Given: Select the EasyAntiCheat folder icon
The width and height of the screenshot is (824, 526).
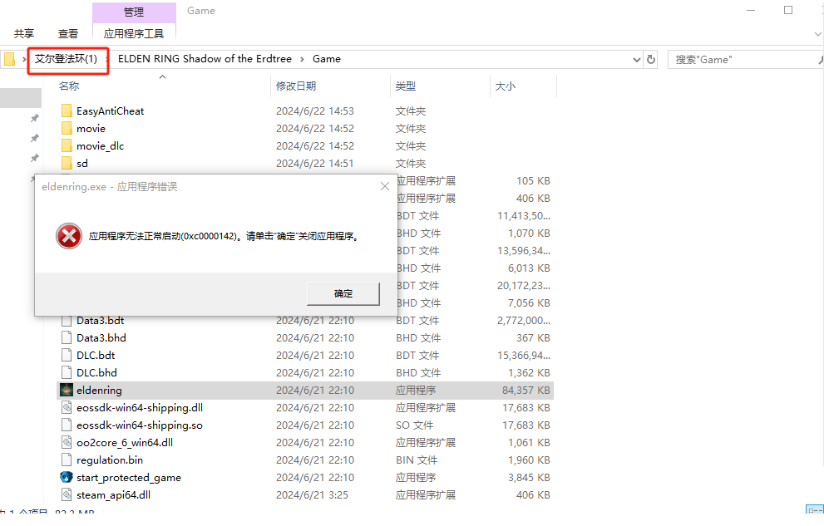Looking at the screenshot, I should pos(67,111).
